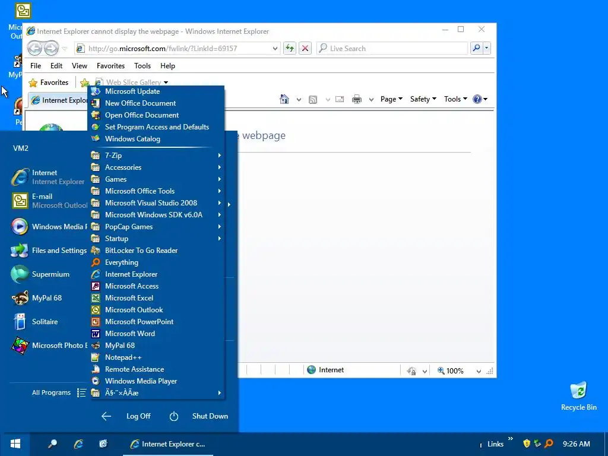608x456 pixels.
Task: Click the Shut Down text button
Action: pyautogui.click(x=210, y=416)
